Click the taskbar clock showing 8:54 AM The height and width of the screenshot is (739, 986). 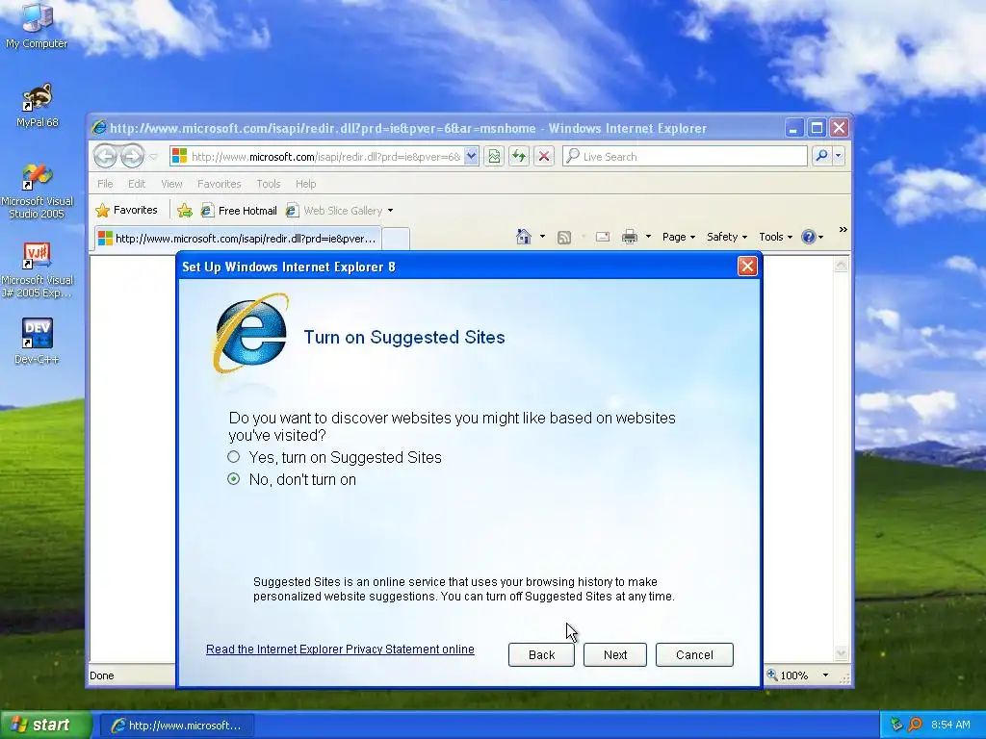click(950, 725)
